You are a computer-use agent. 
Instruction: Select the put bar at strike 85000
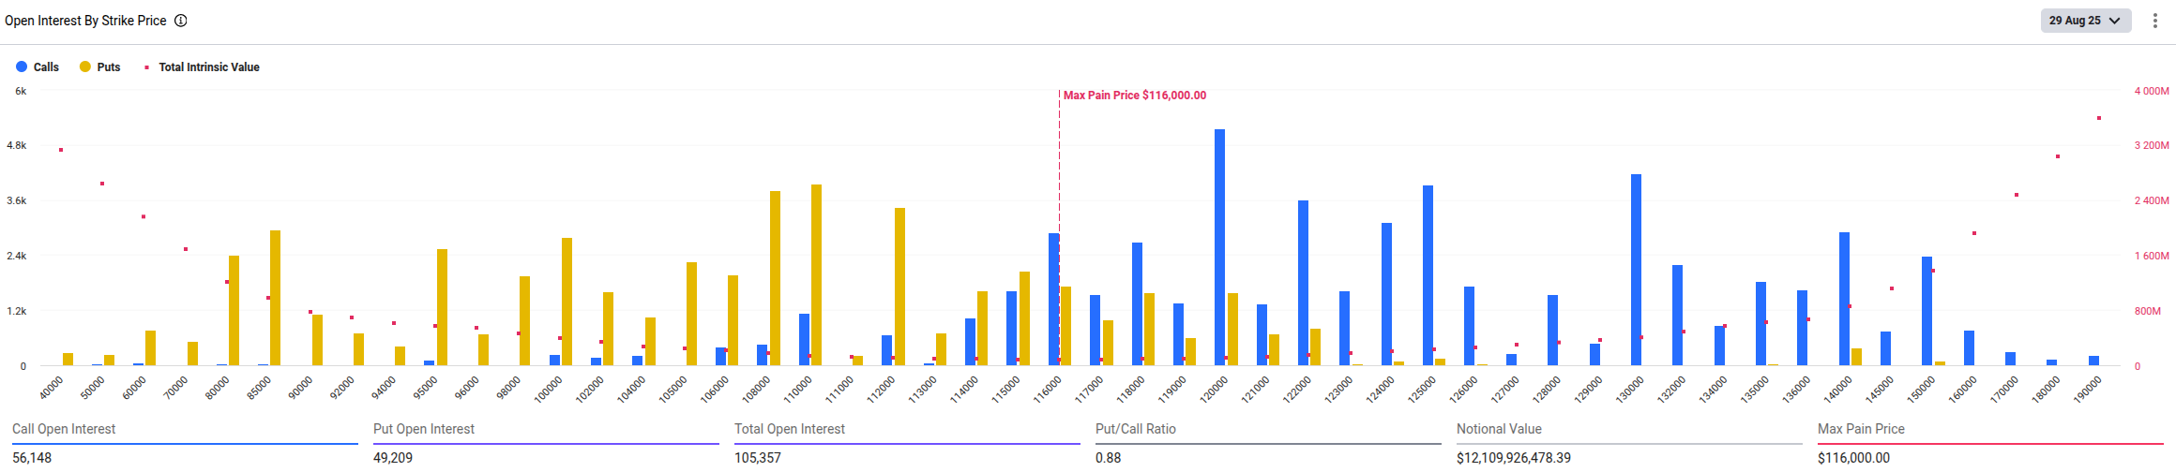click(x=275, y=298)
